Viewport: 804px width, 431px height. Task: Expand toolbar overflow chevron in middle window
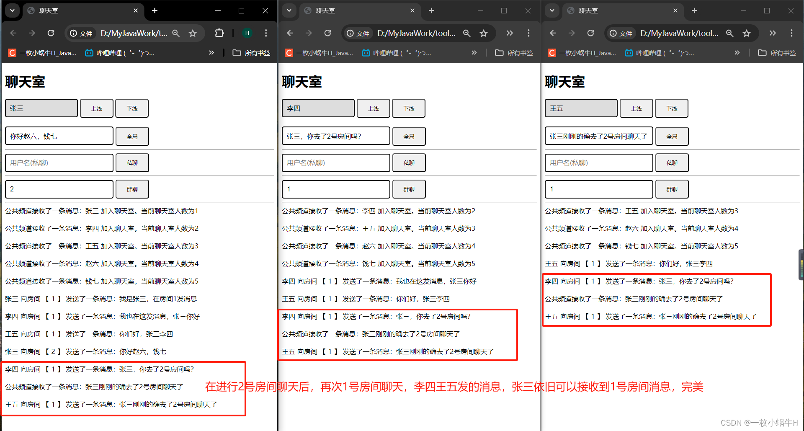[x=510, y=33]
